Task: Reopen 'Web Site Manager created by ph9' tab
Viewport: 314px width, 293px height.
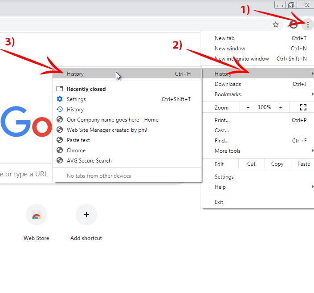Action: point(107,130)
